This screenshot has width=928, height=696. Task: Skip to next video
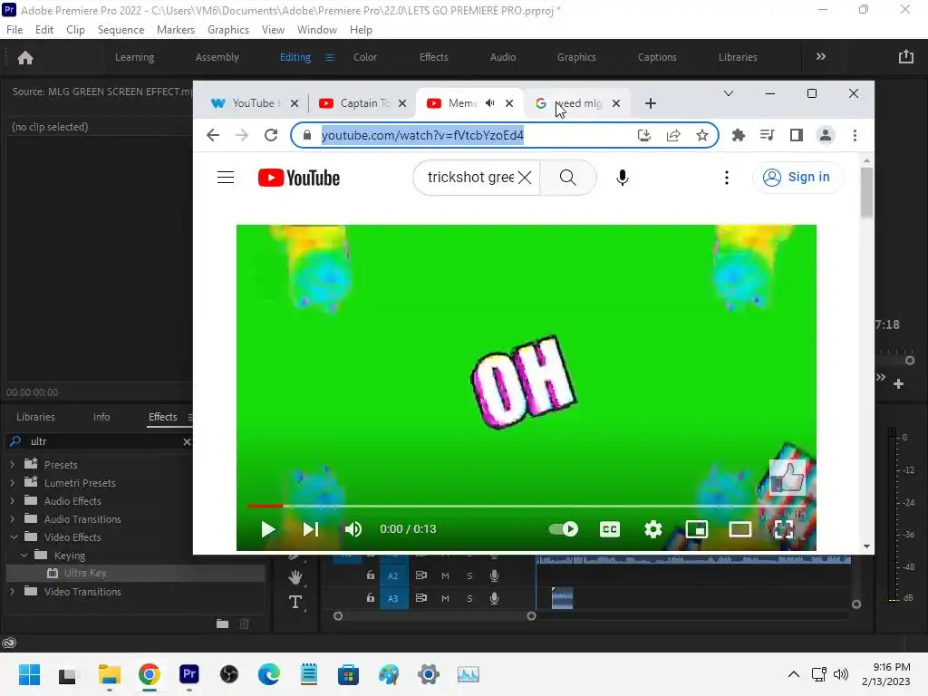pos(311,529)
